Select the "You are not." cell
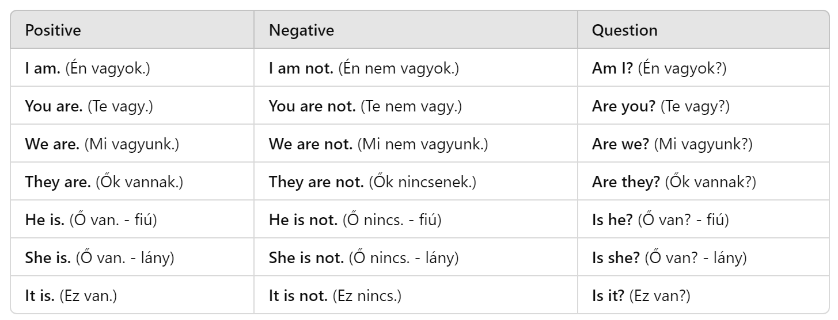This screenshot has width=838, height=320. 365,107
